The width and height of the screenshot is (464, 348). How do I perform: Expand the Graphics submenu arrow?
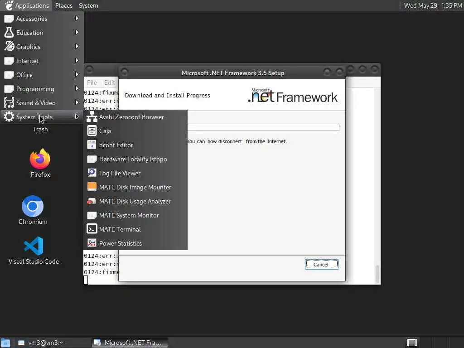tap(77, 47)
